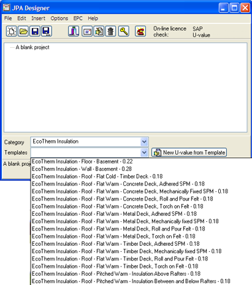The width and height of the screenshot is (252, 285).
Task: Open the Options menu
Action: (59, 19)
